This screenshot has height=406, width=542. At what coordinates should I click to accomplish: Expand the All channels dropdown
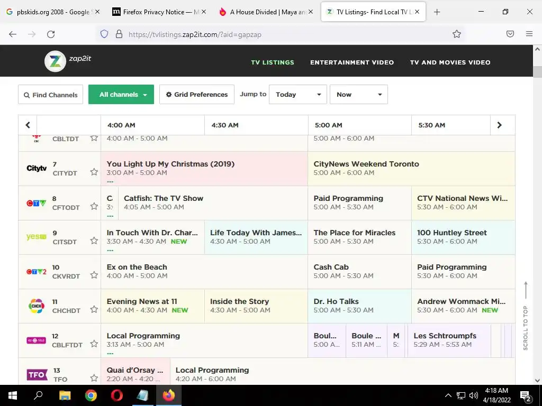(x=121, y=94)
